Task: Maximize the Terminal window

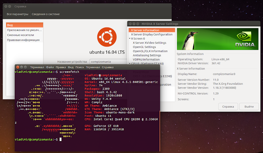Action: coord(25,67)
